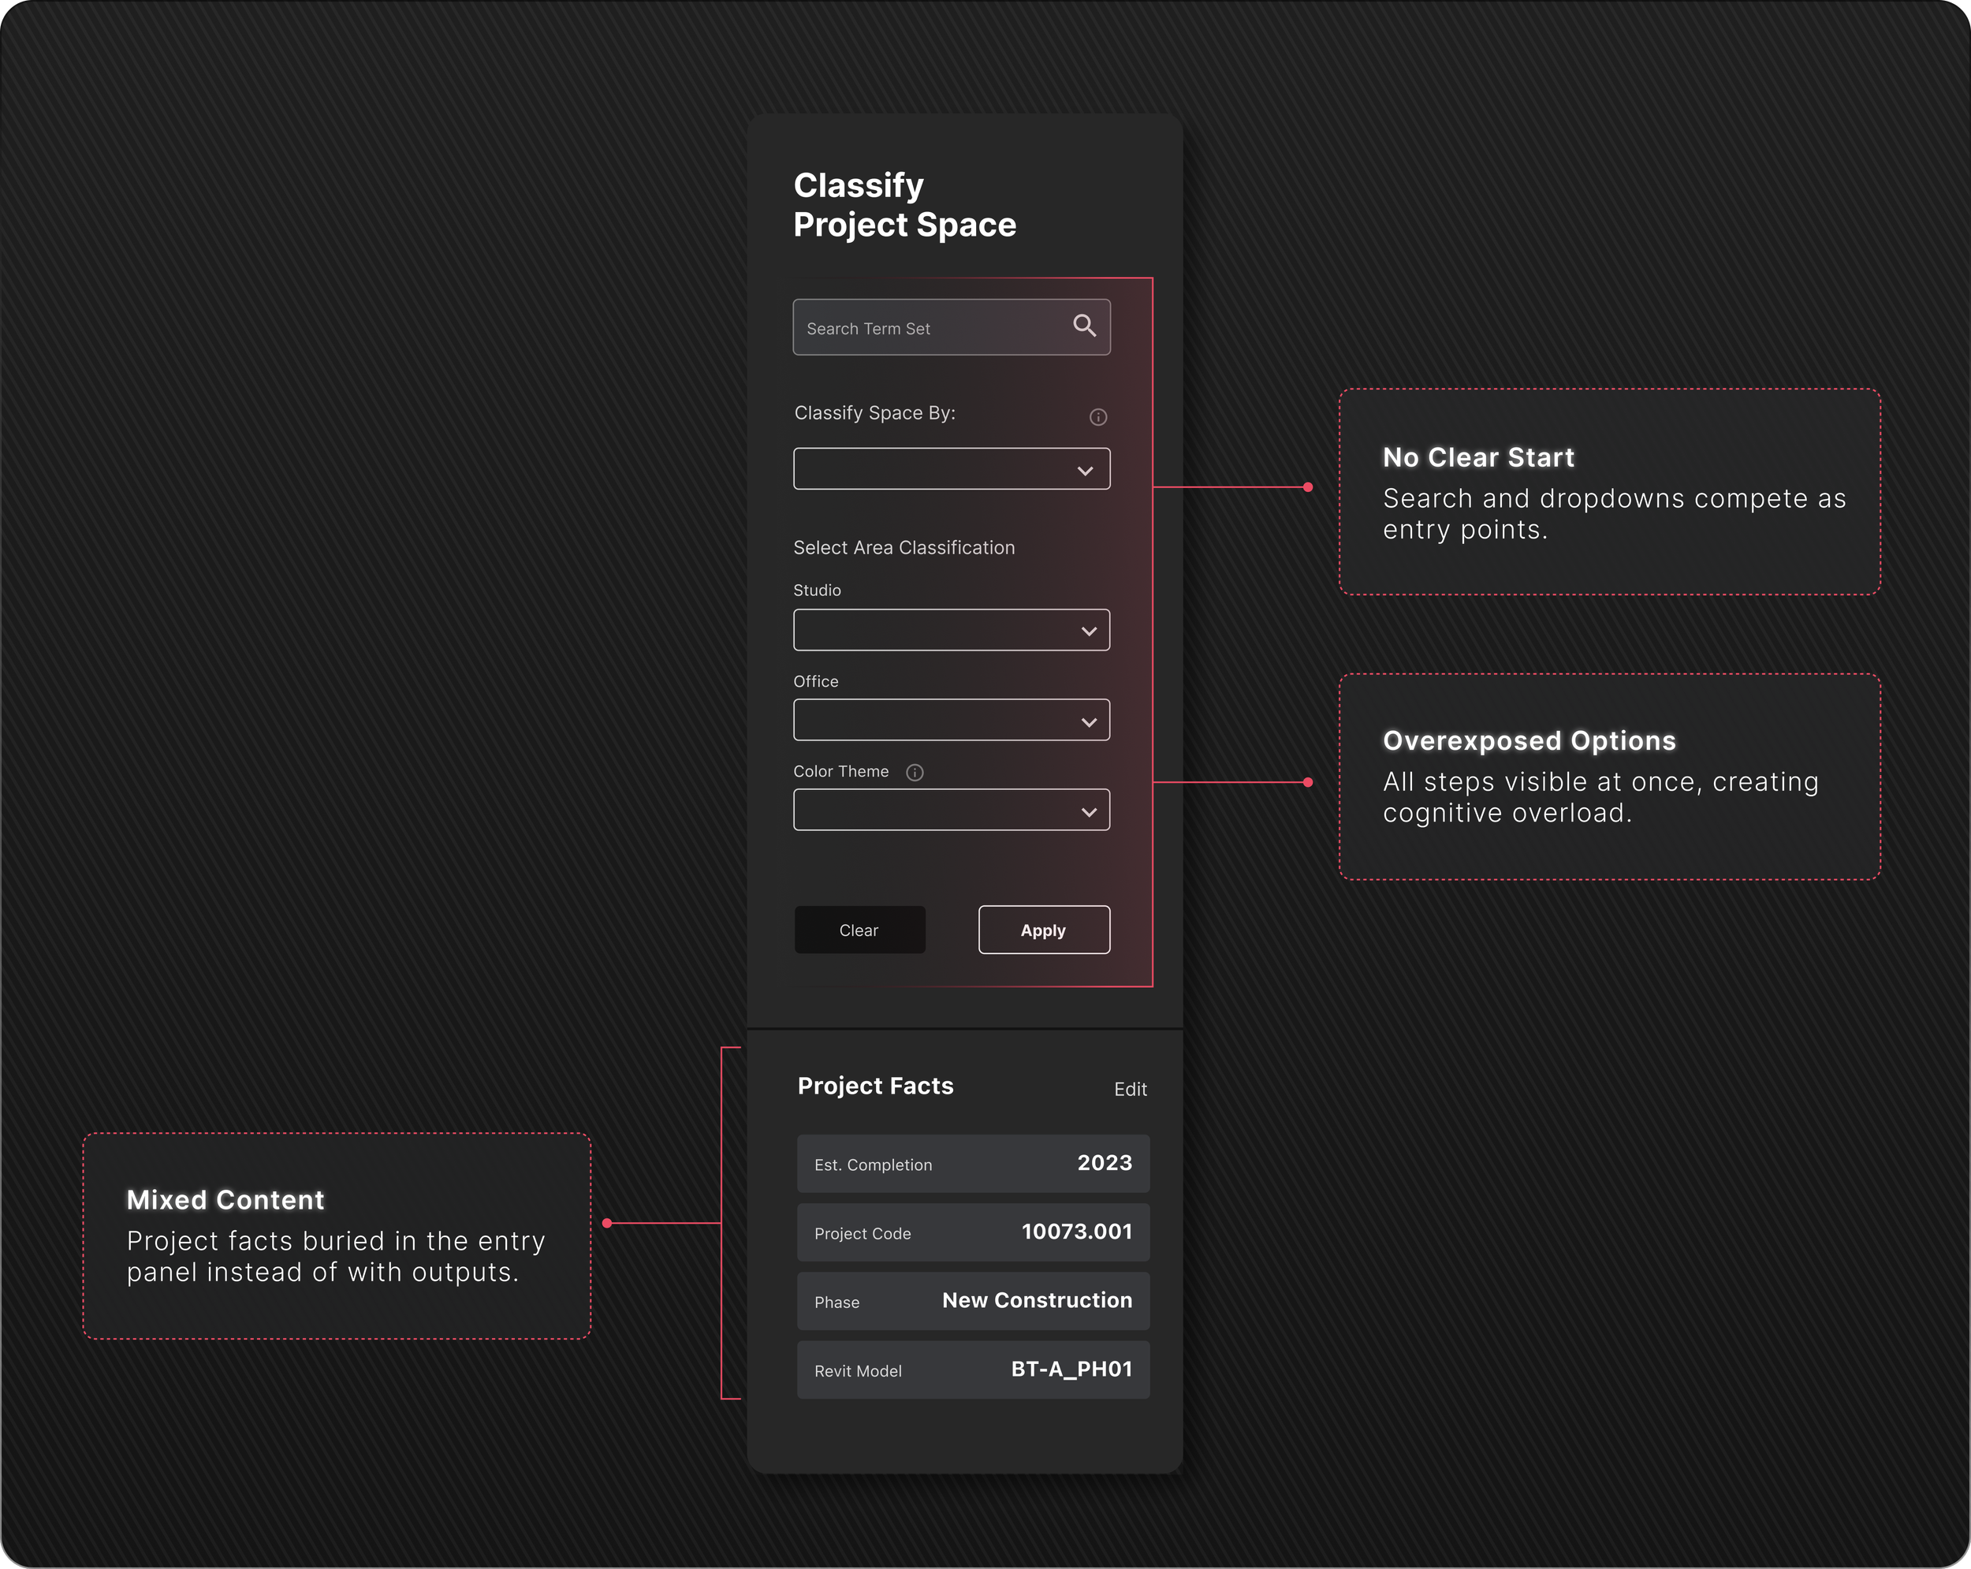The width and height of the screenshot is (1971, 1569).
Task: Click the Overexposed Options annotation card
Action: click(1609, 777)
